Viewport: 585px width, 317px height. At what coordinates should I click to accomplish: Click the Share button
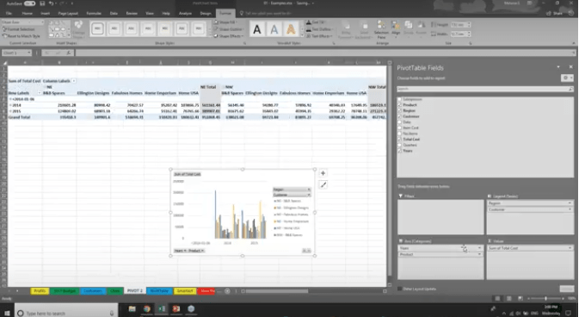point(555,14)
